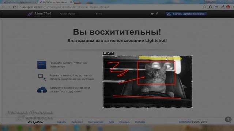Reload the page with the browser refresh button
The width and height of the screenshot is (234, 131).
14,7
